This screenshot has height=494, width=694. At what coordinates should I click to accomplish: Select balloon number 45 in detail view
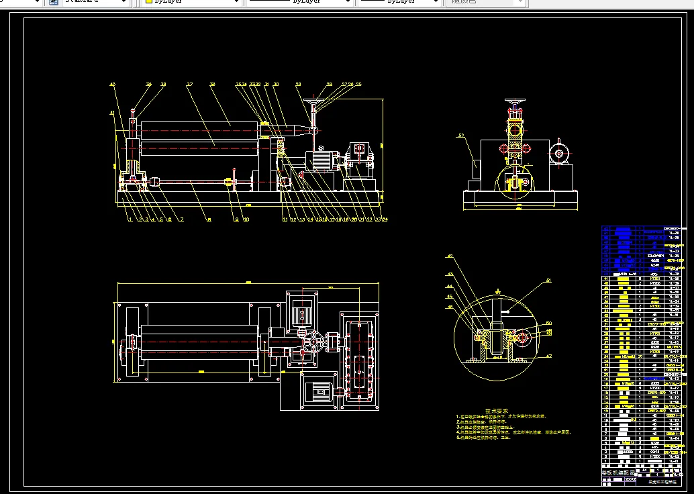[450, 297]
